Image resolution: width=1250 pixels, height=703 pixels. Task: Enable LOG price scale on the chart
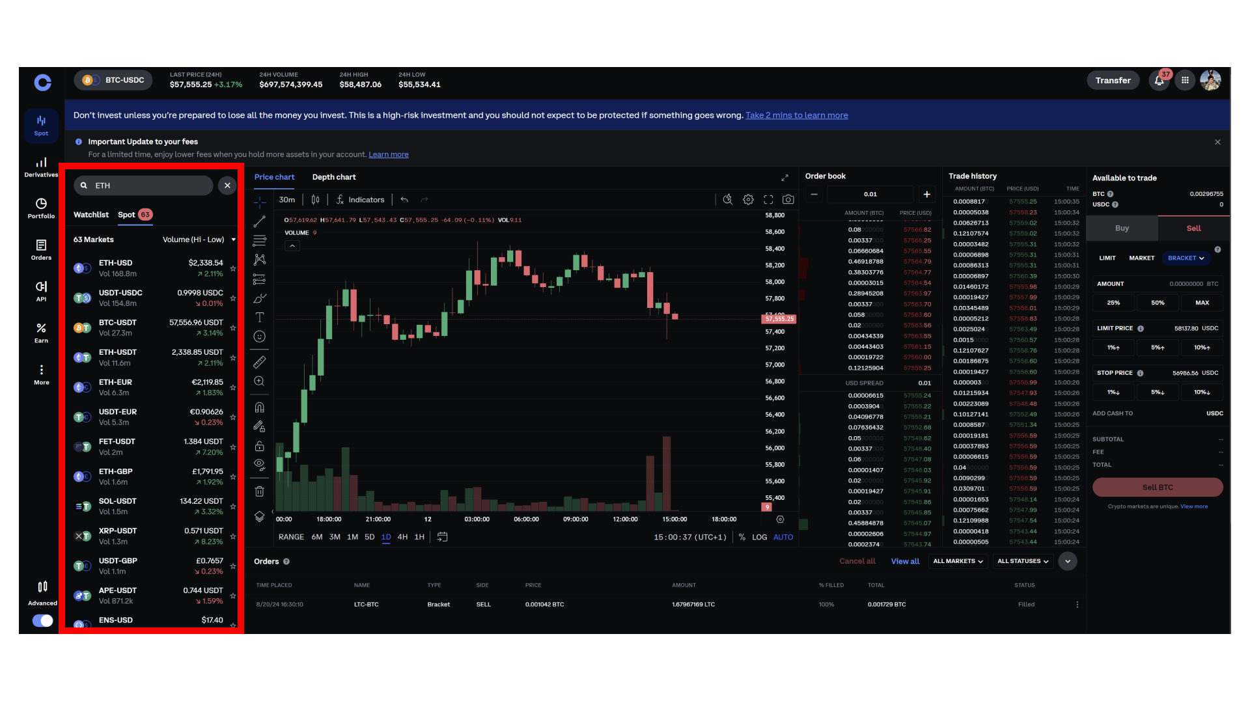[759, 537]
